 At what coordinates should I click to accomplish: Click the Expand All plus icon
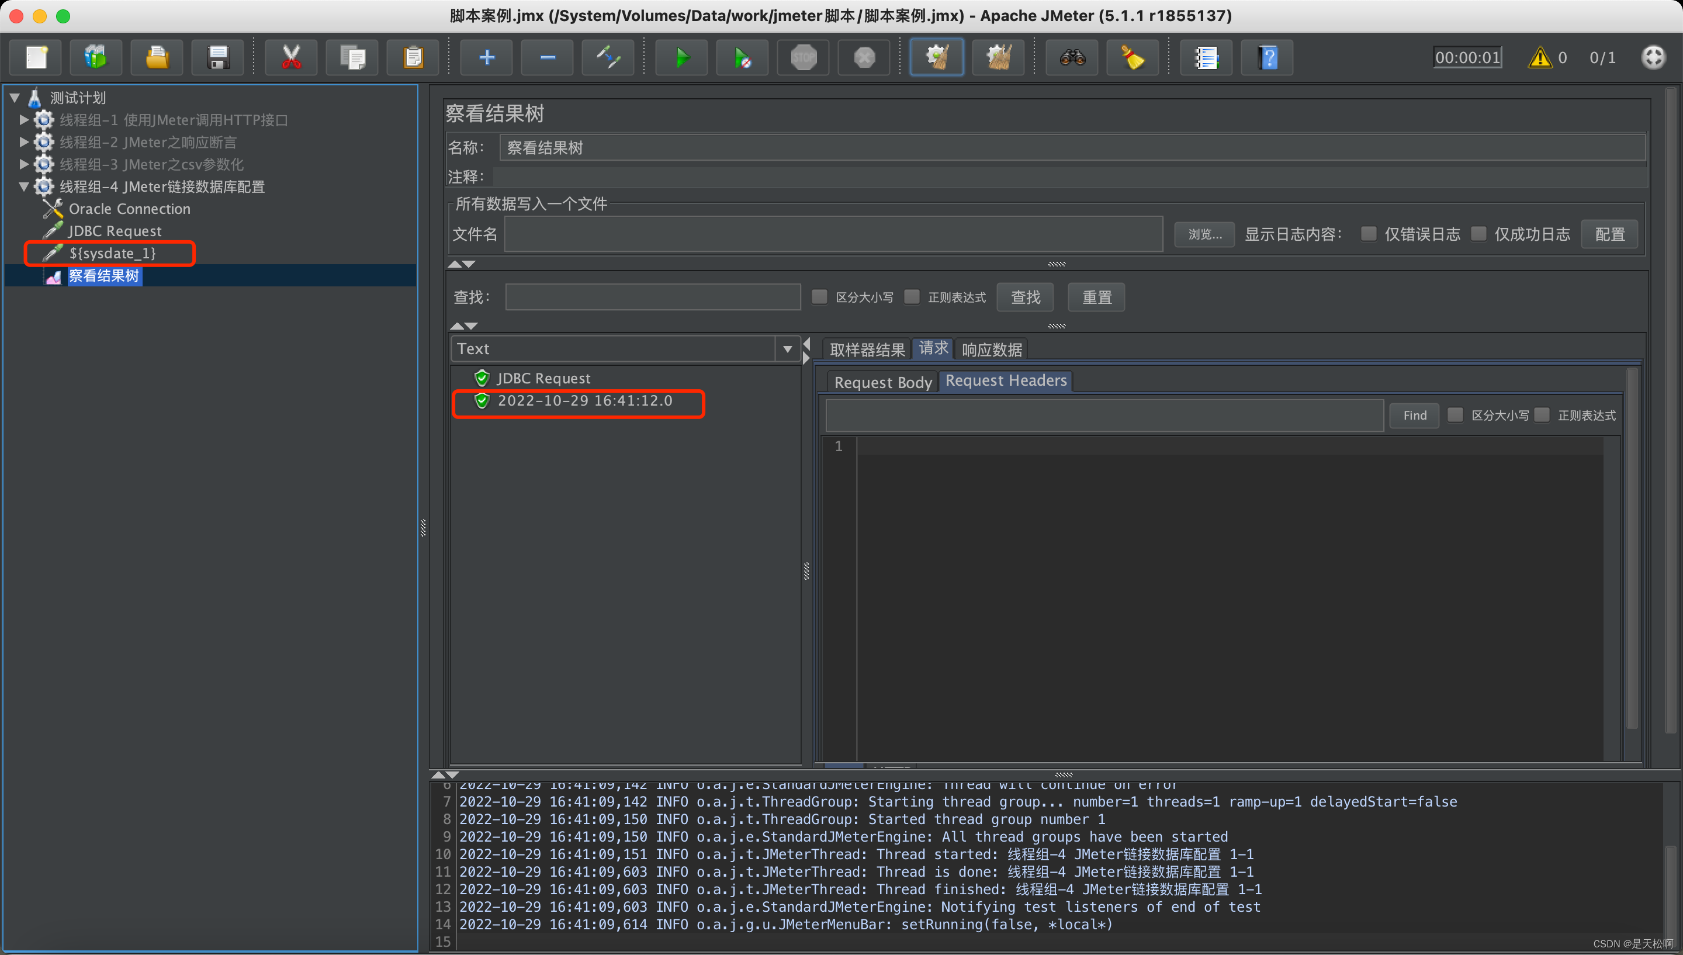pos(486,58)
